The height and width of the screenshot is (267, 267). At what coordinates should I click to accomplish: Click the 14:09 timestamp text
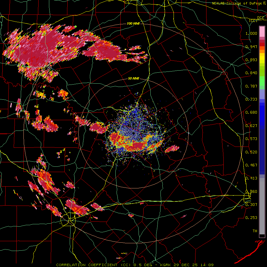[x=207, y=265]
